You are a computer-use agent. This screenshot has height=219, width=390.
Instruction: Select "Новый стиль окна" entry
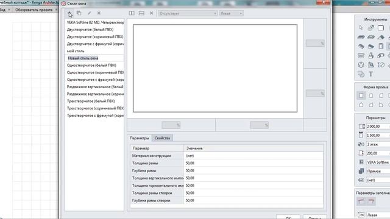pos(94,58)
